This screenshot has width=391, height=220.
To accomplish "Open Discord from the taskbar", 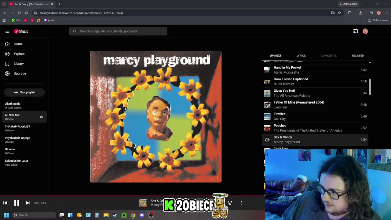I will [142, 215].
